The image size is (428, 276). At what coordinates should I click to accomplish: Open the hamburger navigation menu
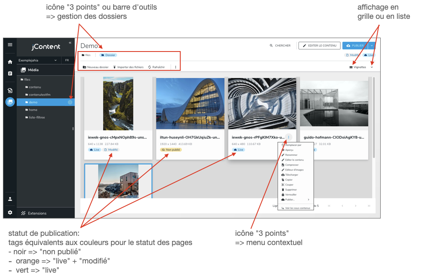click(10, 45)
